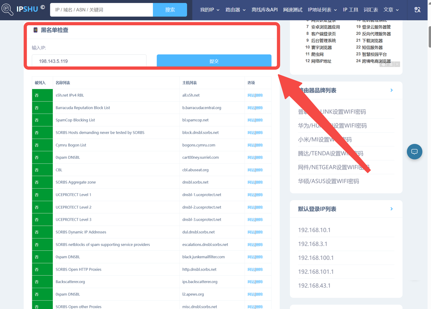
Task: Click 删除 link for Barracuda Reputation Block List
Action: click(x=259, y=108)
